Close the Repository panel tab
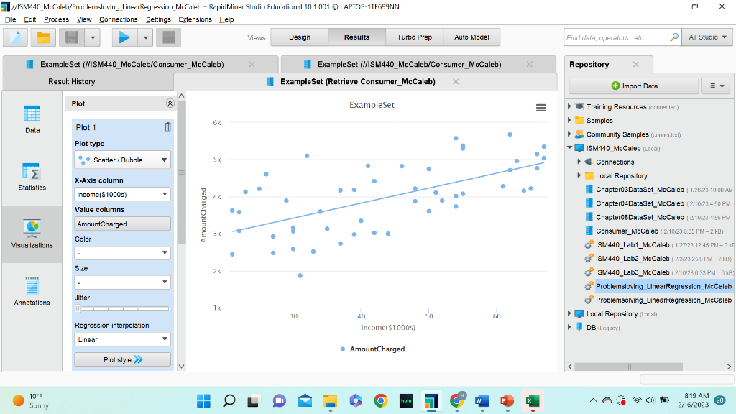The width and height of the screenshot is (736, 414). (635, 64)
